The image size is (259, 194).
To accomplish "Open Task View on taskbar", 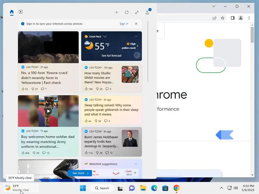I will 120,188.
